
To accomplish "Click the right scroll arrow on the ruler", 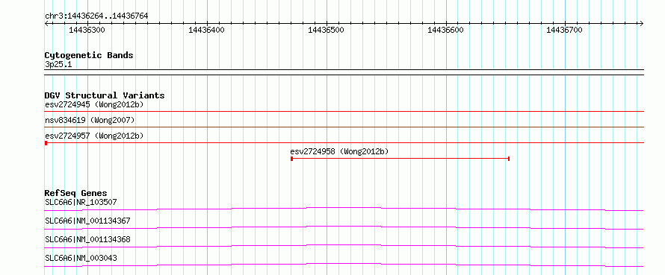I will click(642, 23).
